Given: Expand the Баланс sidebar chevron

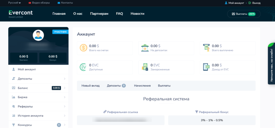Looking at the screenshot, I should coord(64,88).
